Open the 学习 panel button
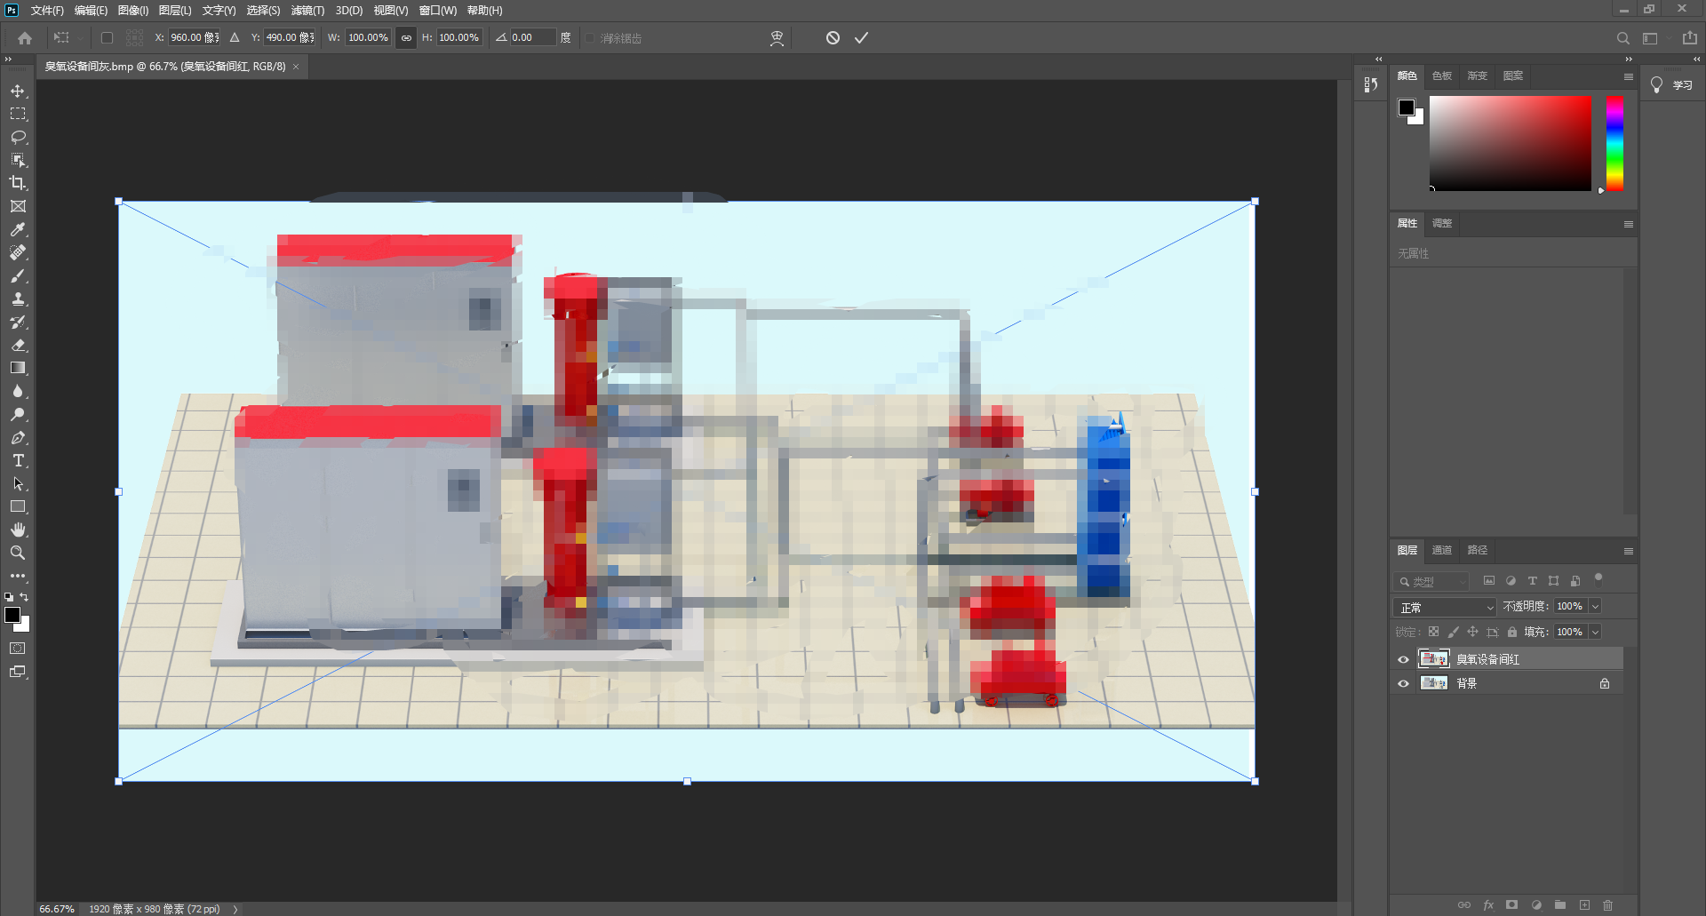Screen dimensions: 1706x916 click(1671, 85)
